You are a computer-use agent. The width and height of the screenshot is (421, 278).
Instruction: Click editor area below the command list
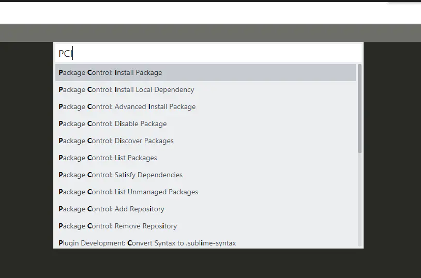point(207,264)
